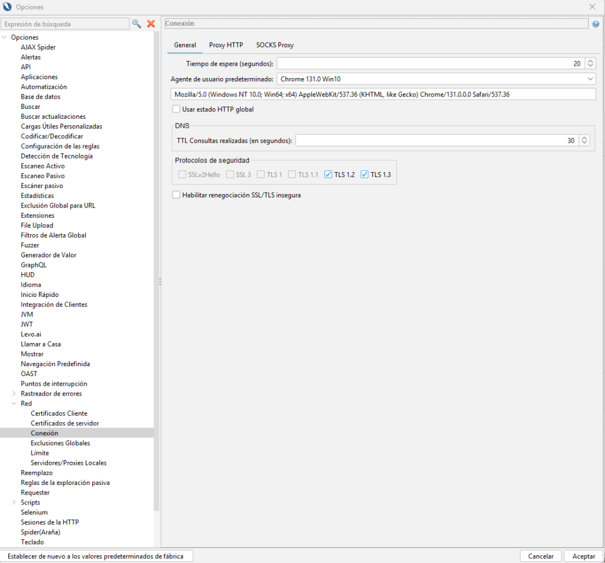Enable insecure SSL/TLS renegotiation checkbox
The height and width of the screenshot is (563, 605).
pos(176,195)
